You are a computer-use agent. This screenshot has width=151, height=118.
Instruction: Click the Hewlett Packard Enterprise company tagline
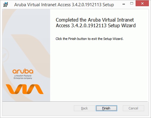click(23, 77)
